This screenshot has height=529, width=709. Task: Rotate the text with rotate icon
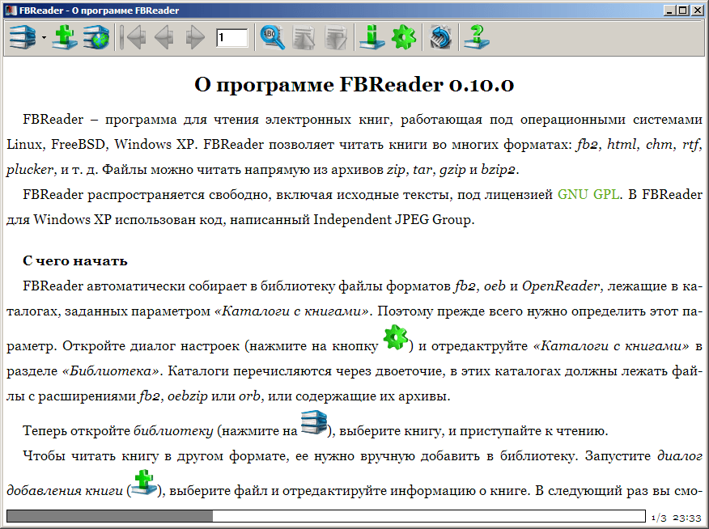440,37
